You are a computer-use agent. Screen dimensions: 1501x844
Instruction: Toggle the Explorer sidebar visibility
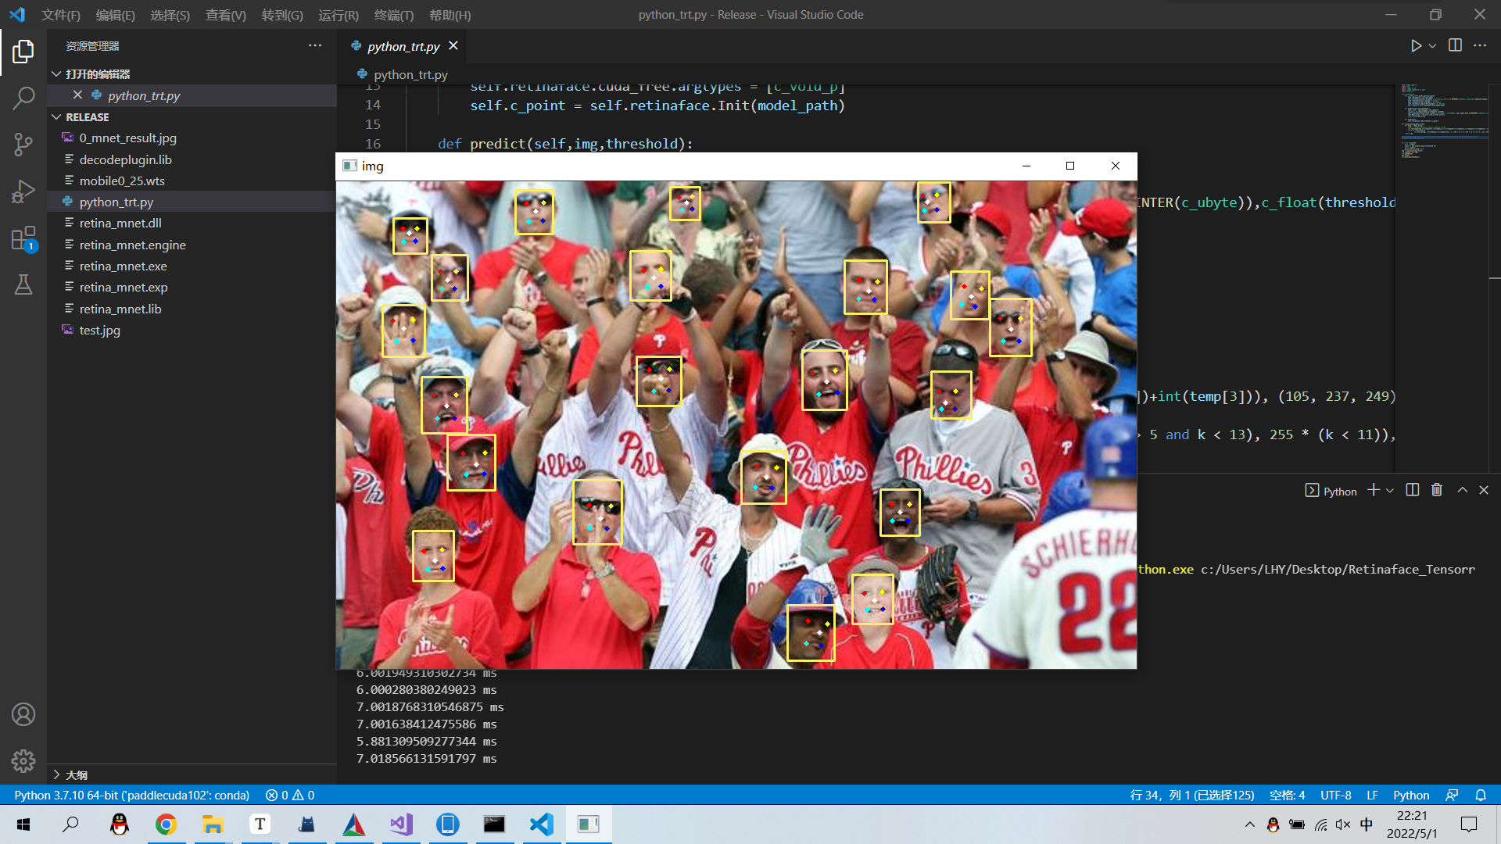point(23,52)
